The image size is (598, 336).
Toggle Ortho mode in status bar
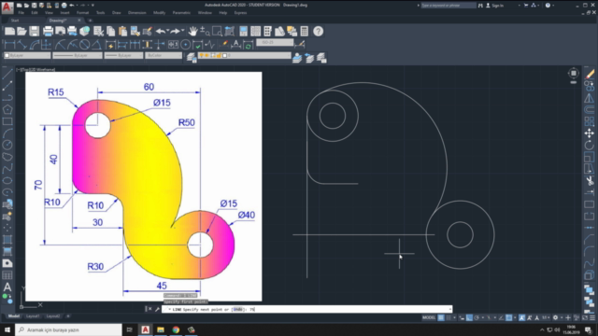click(x=469, y=317)
